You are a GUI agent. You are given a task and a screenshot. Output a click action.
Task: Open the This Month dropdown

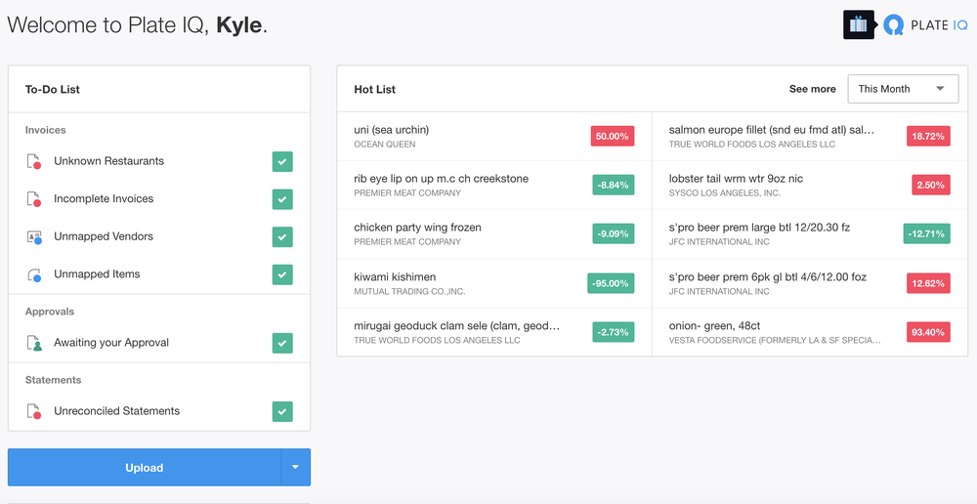point(903,89)
